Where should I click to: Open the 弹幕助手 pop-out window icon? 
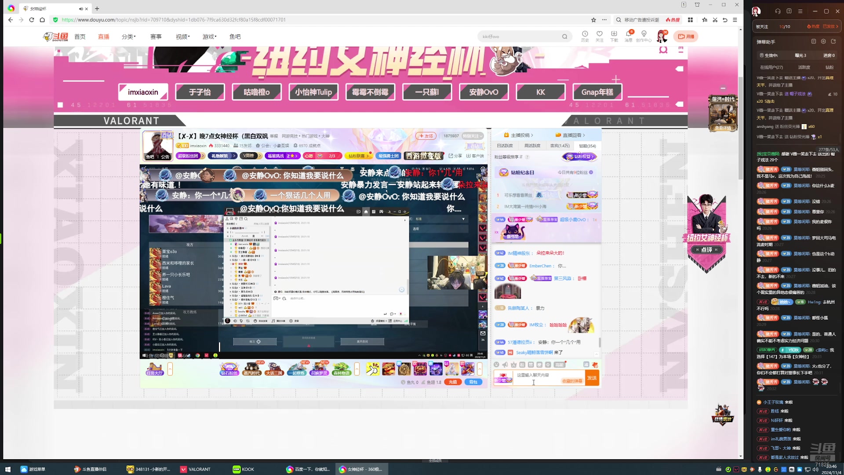click(833, 41)
